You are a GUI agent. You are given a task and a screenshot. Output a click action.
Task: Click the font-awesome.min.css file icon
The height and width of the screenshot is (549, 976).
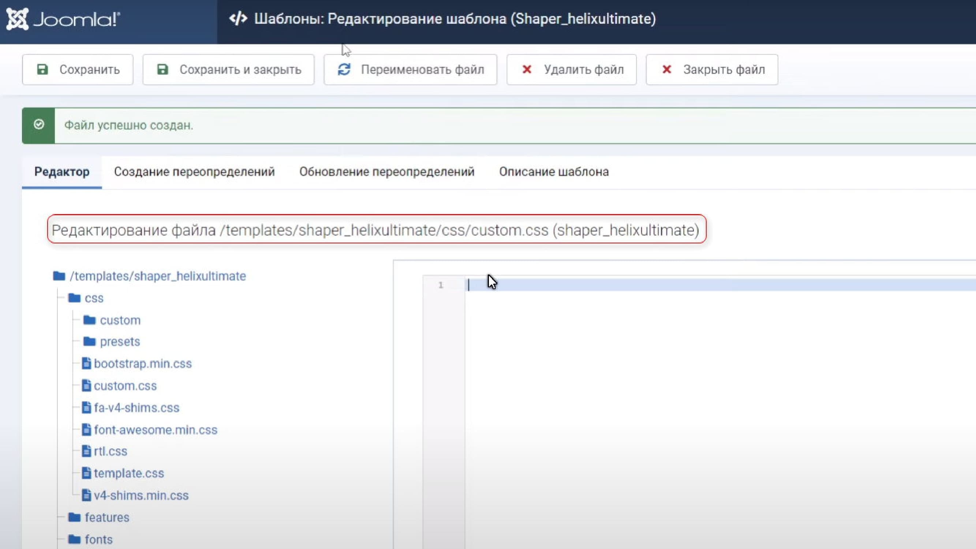(86, 429)
